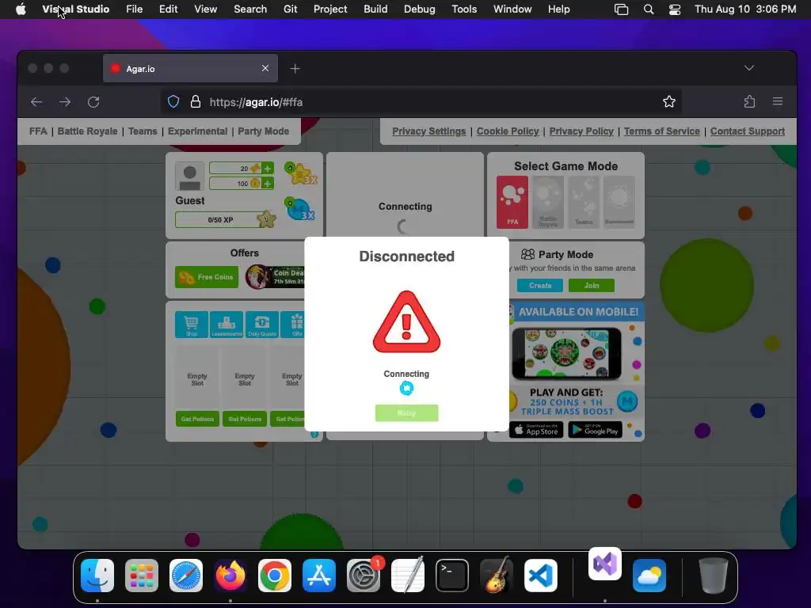
Task: Click the 3X mass boost icon
Action: click(300, 209)
